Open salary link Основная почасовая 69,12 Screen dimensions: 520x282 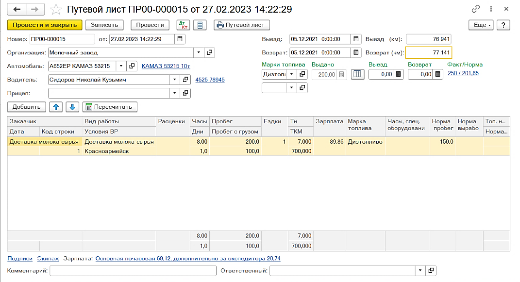point(188,259)
